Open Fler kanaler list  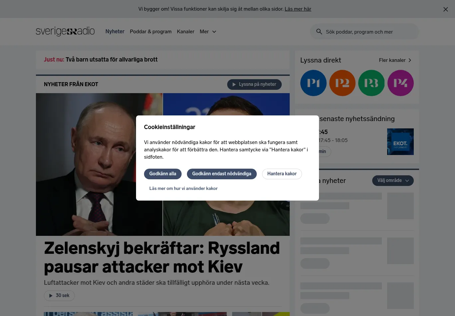click(395, 60)
